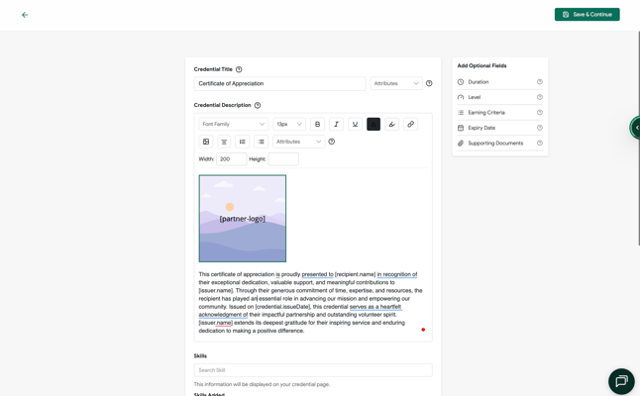Viewport: 640px width, 396px height.
Task: Click the image Width field
Action: coord(232,159)
